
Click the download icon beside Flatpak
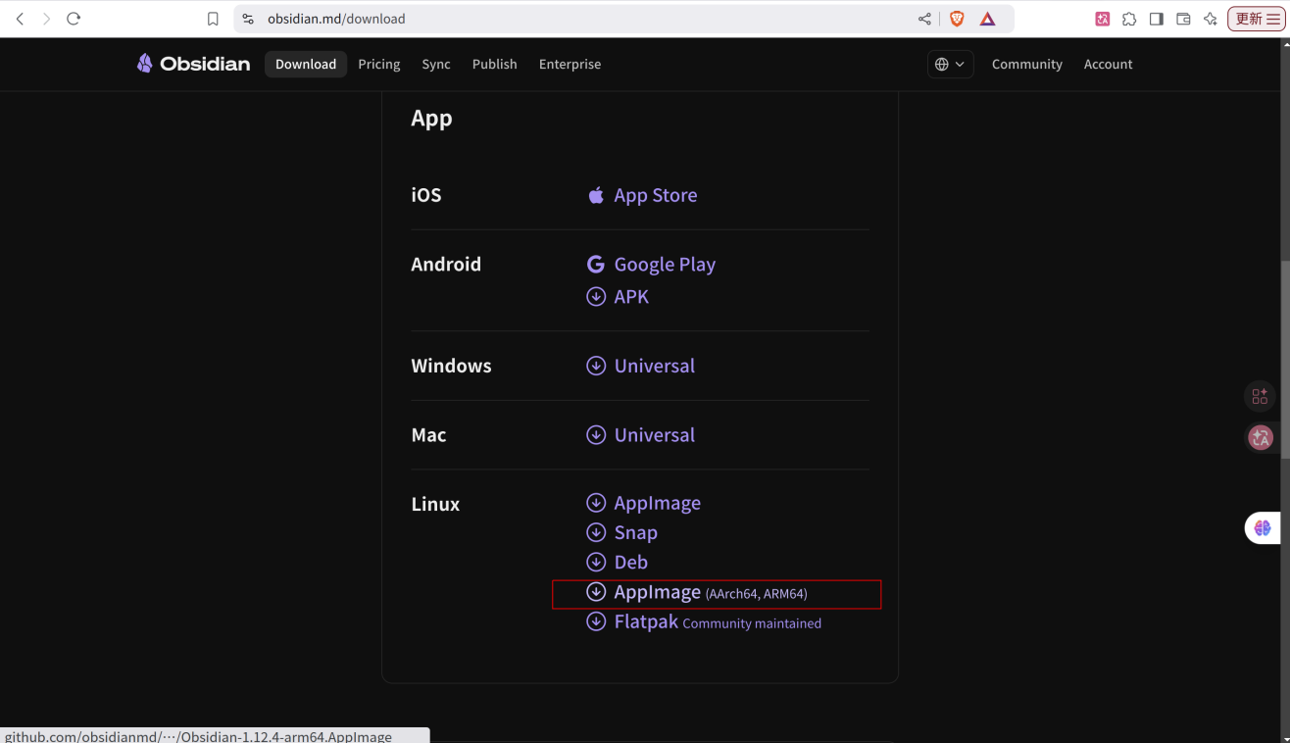click(x=595, y=621)
